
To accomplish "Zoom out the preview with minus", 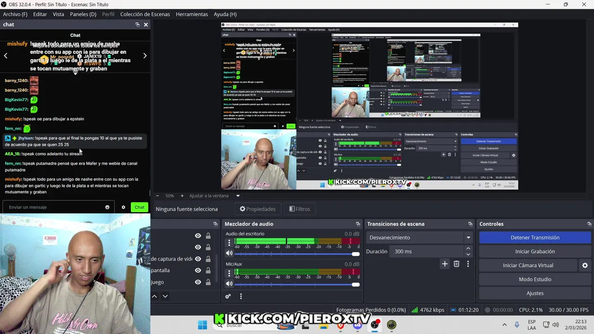I will coord(157,196).
